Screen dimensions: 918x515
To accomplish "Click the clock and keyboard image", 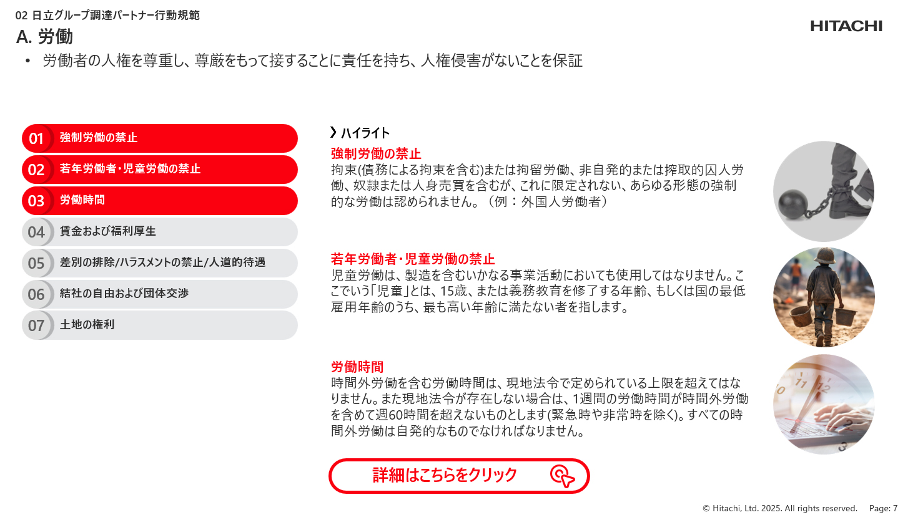I will point(824,404).
